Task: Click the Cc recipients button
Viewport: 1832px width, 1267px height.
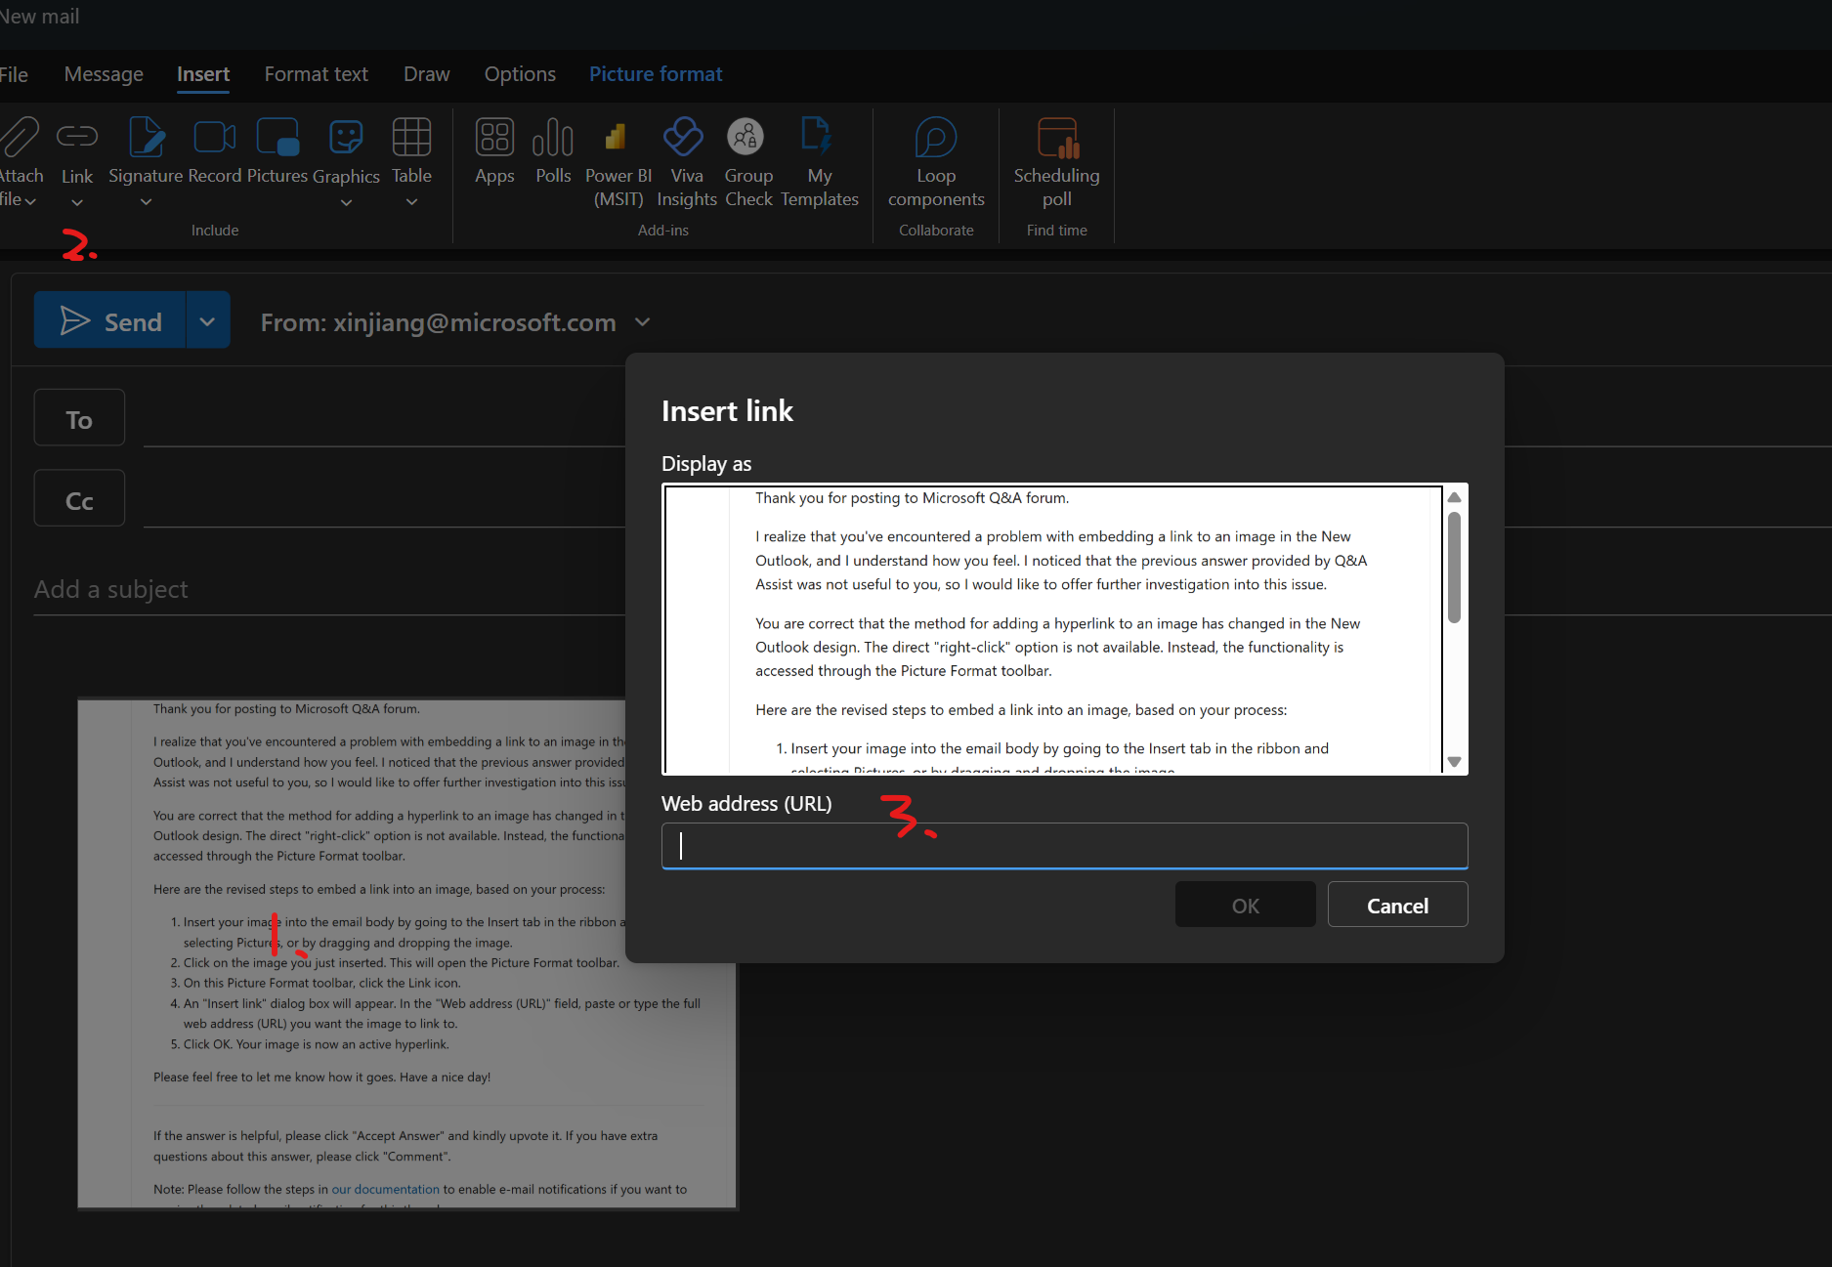Action: click(x=79, y=499)
